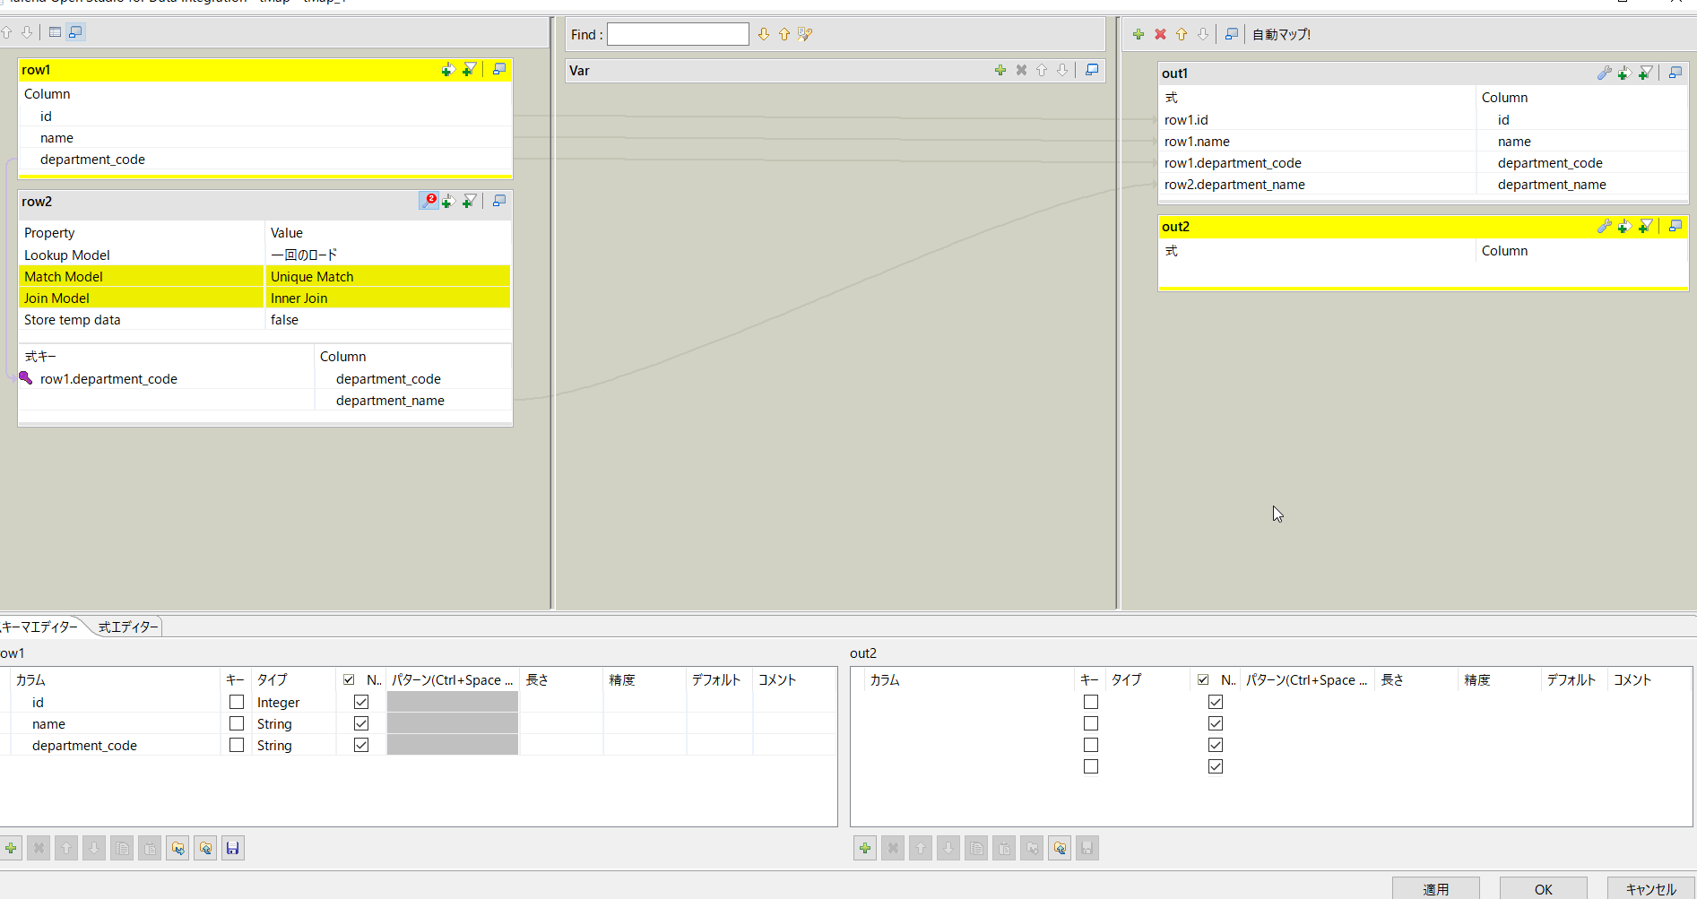The image size is (1697, 899).
Task: Open tMap settings on row2 table
Action: click(x=429, y=201)
